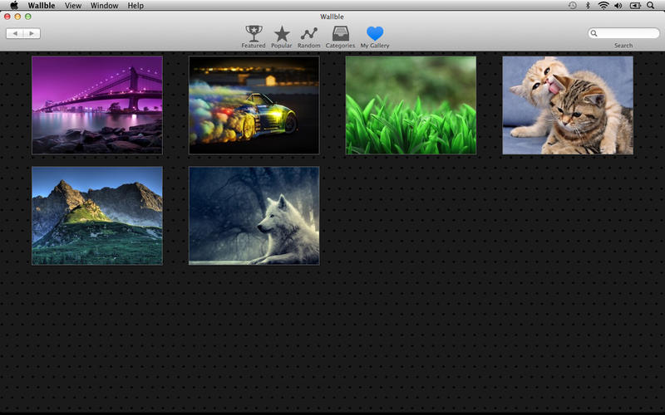Select the colorful smoke car wallpaper

click(x=254, y=105)
